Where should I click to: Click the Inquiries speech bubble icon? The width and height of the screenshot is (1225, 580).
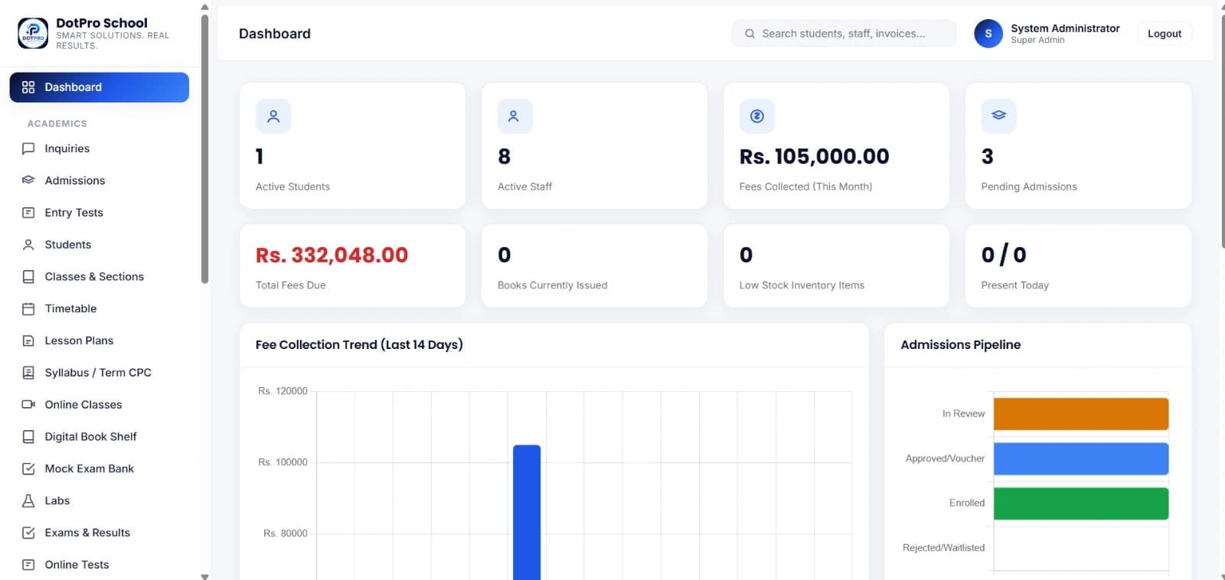[x=28, y=148]
